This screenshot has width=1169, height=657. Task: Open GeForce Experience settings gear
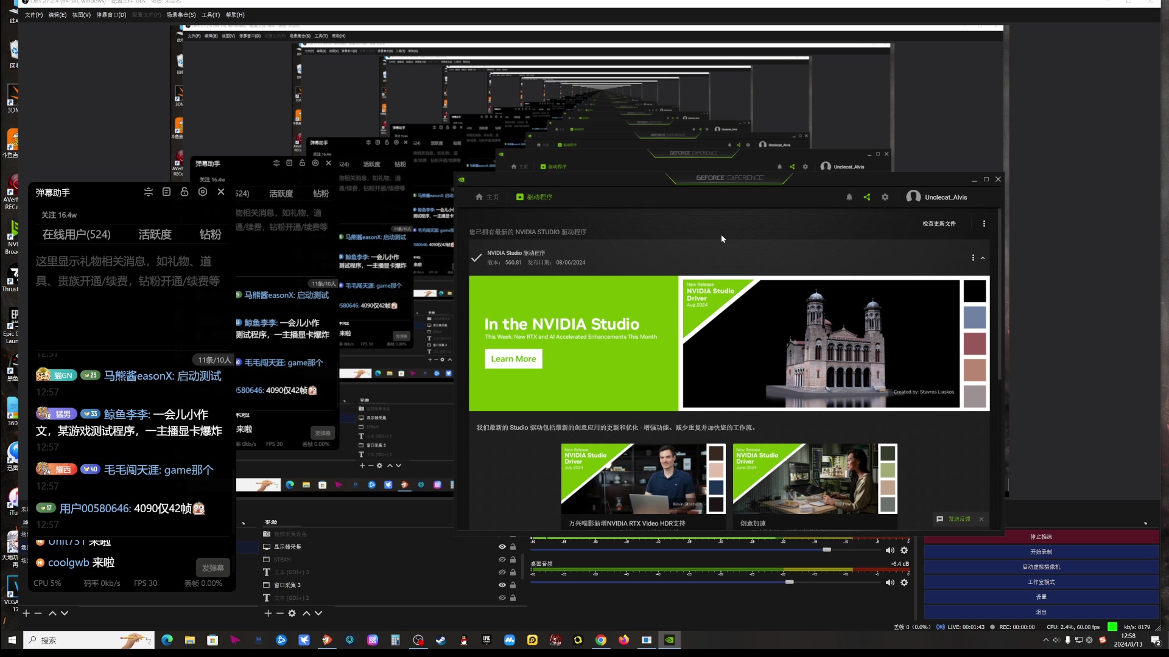tap(885, 197)
